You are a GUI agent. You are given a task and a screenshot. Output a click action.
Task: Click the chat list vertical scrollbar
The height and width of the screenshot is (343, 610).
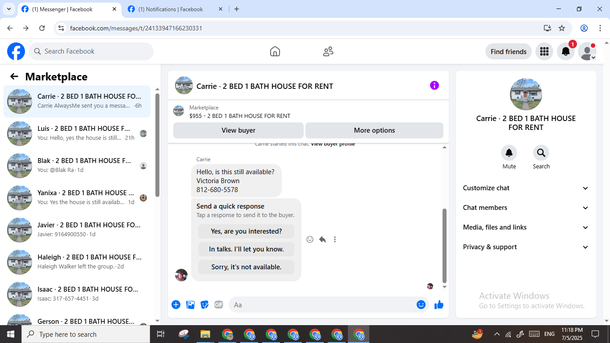click(x=157, y=145)
